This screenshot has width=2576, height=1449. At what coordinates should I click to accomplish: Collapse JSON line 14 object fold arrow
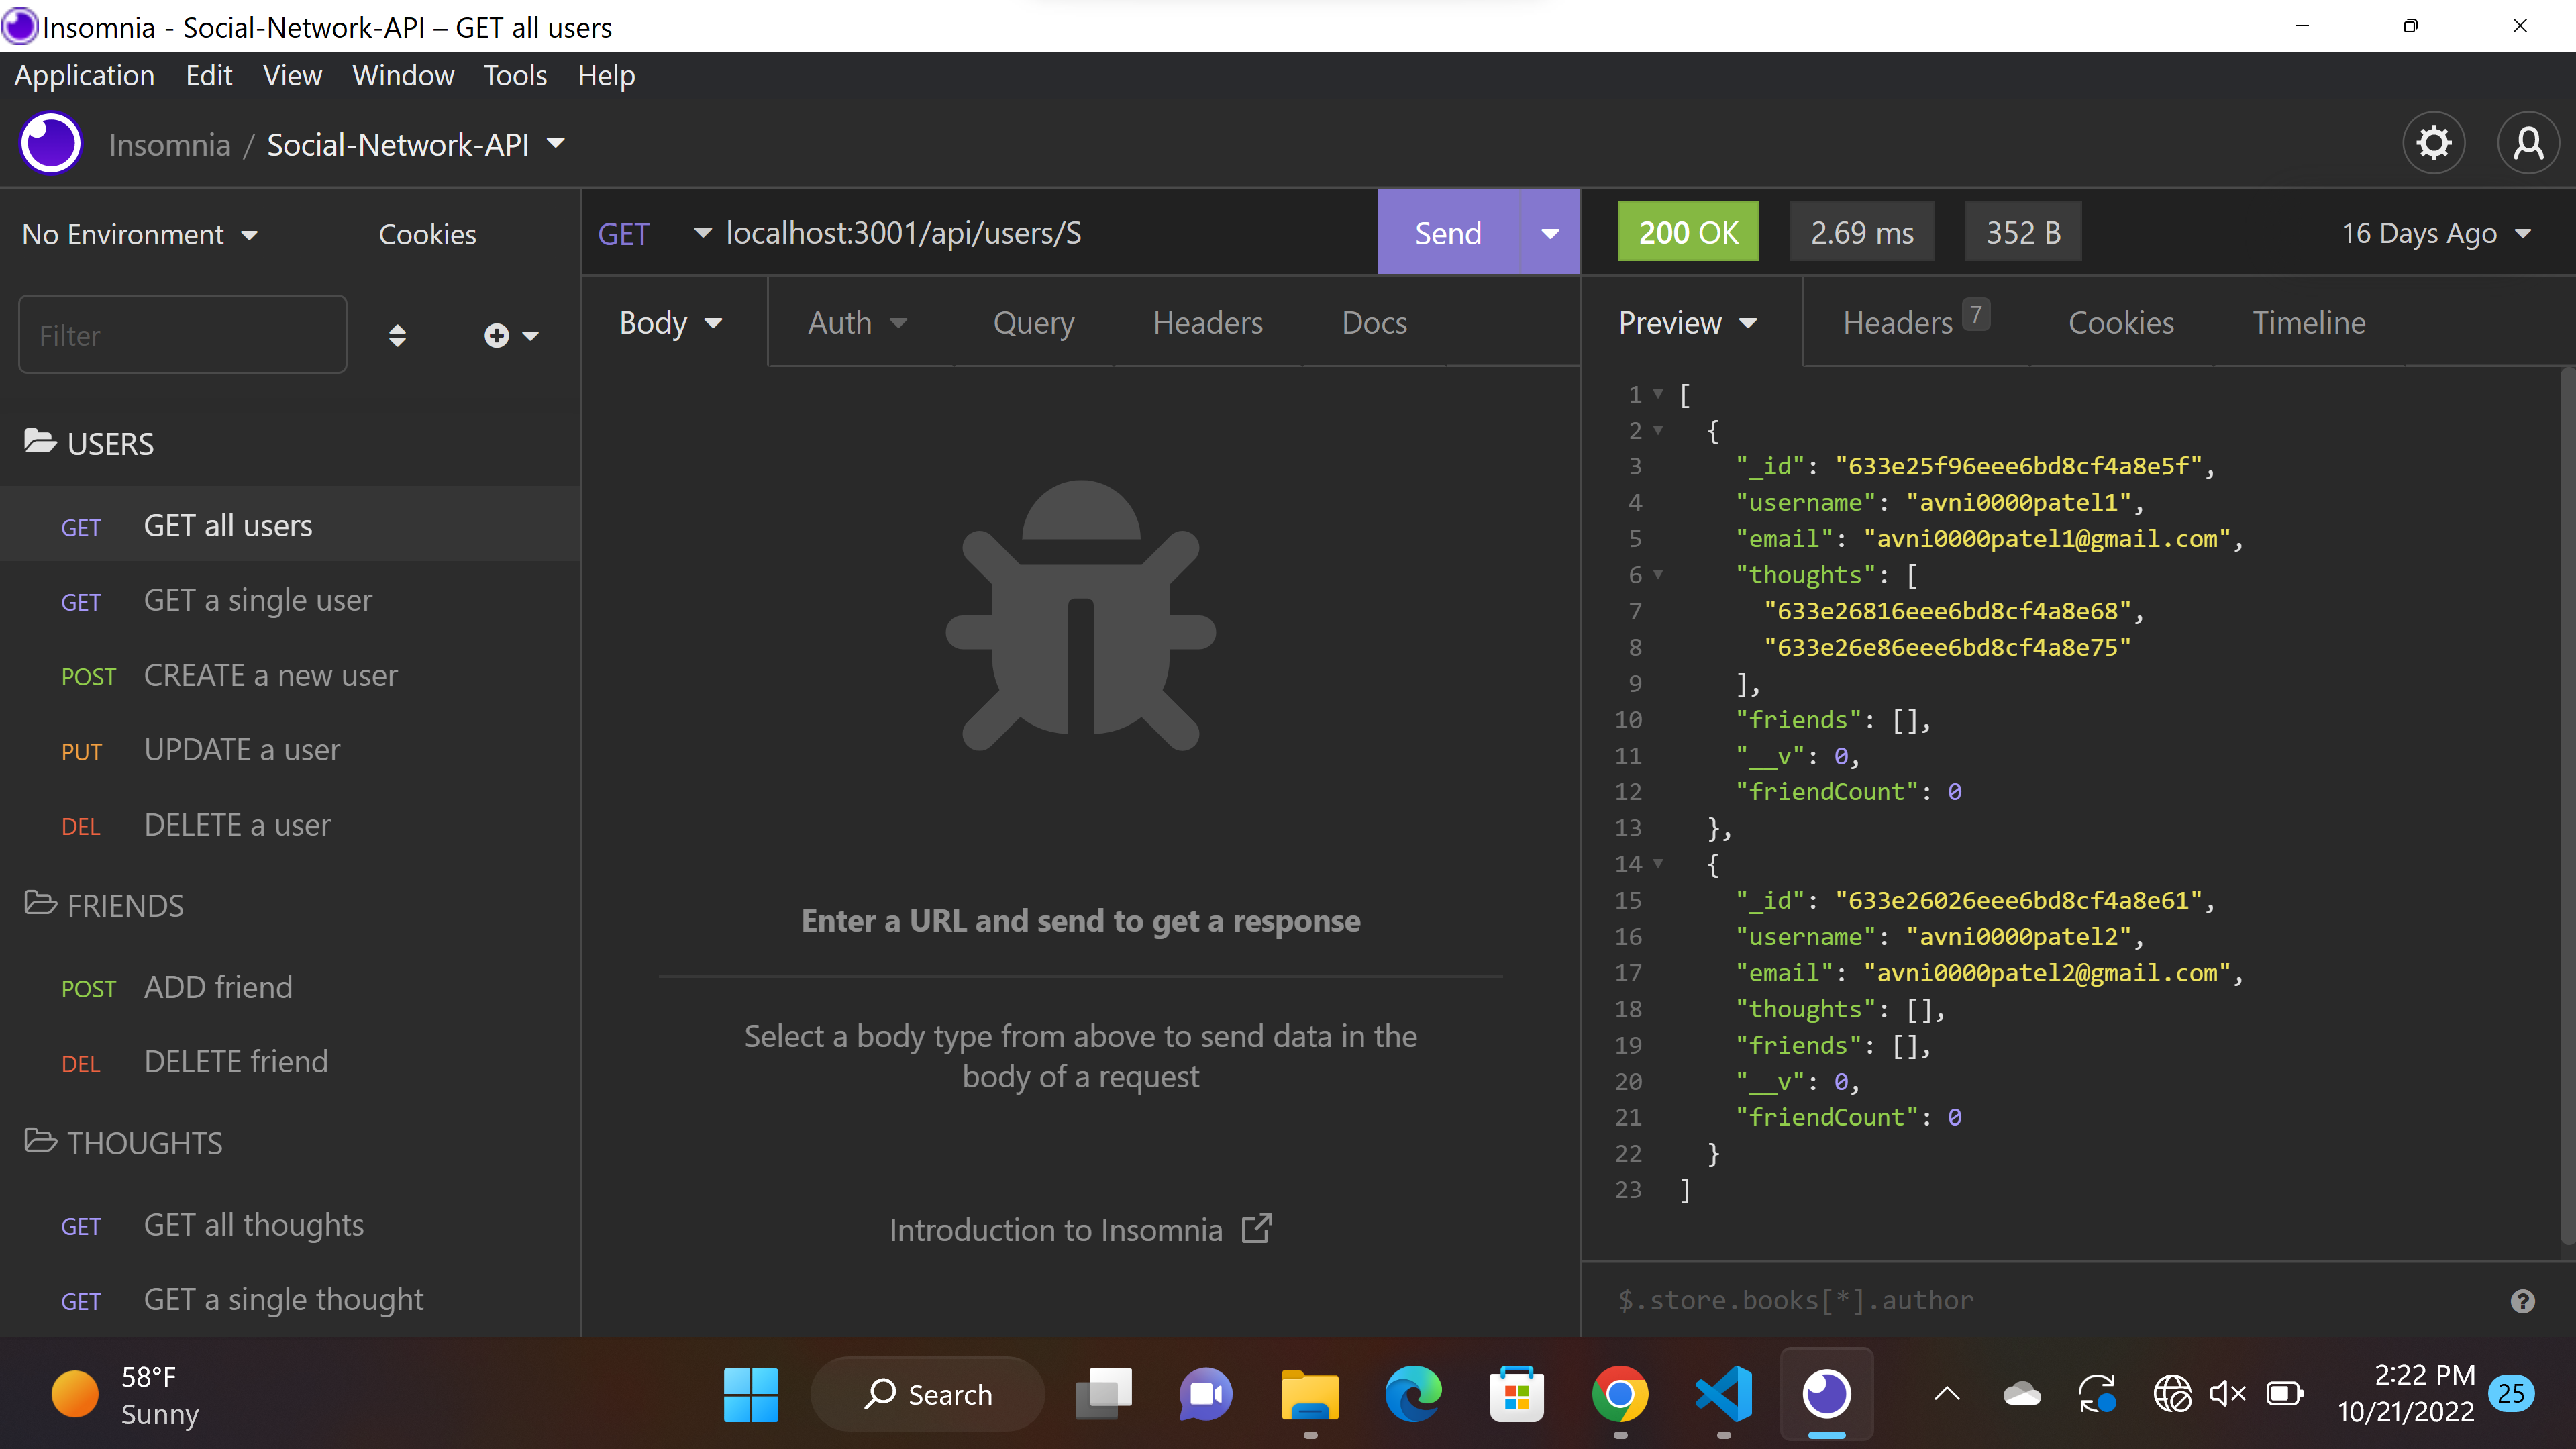click(x=1657, y=863)
